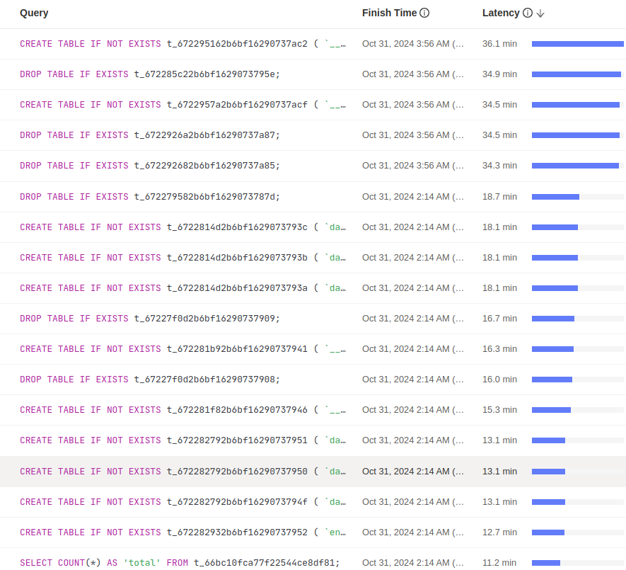Click the latency bar on the 18.7 min row
Screen dimensions: 626x570
click(x=555, y=195)
